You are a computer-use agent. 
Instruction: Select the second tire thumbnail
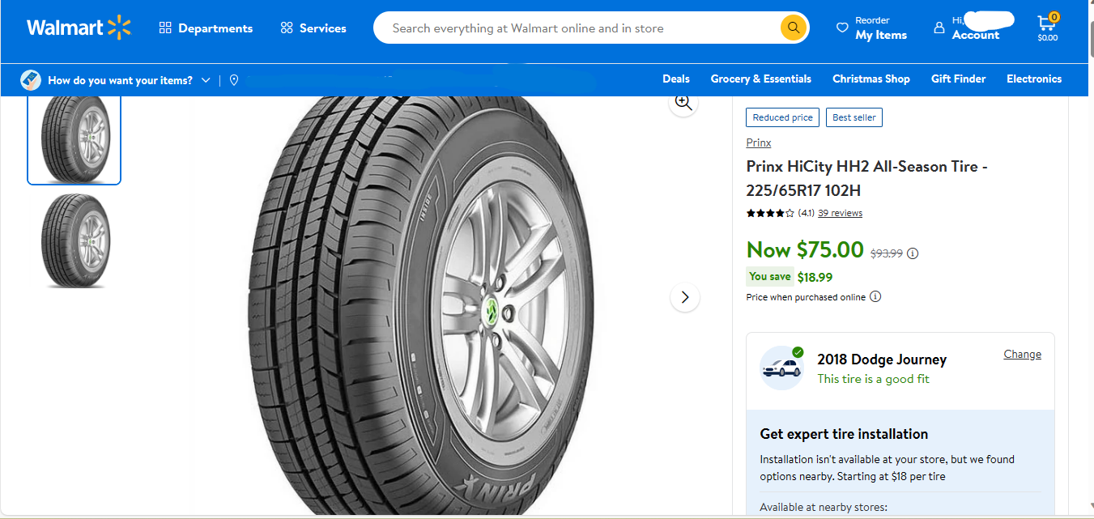pyautogui.click(x=74, y=241)
